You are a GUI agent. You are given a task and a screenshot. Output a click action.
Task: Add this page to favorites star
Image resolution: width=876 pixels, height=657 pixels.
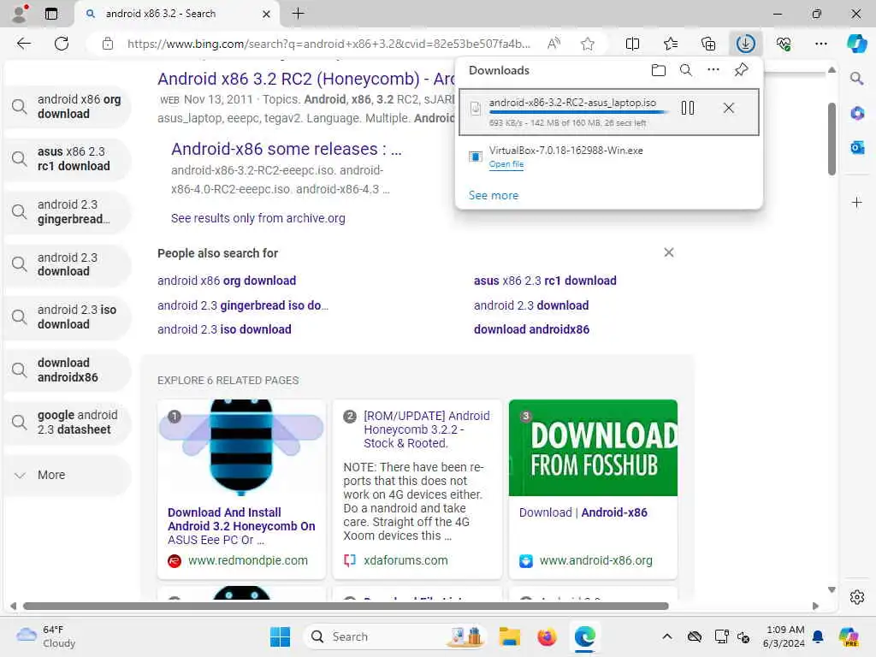587,44
